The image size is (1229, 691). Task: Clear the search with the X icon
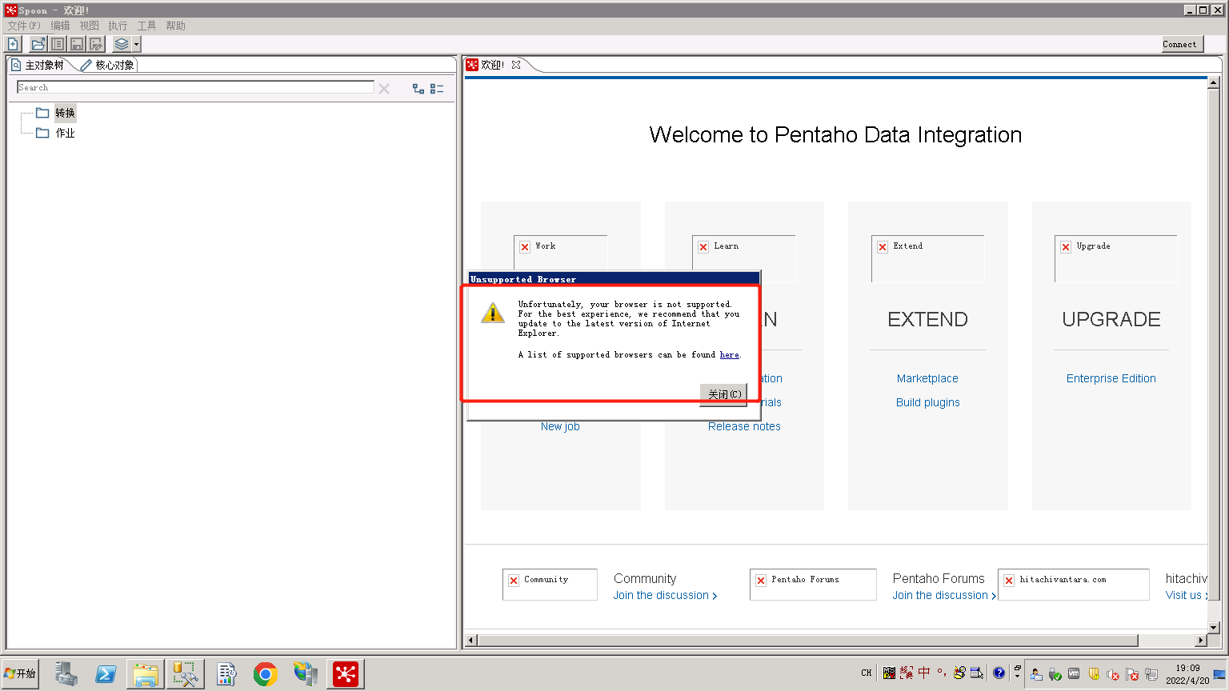pos(384,88)
